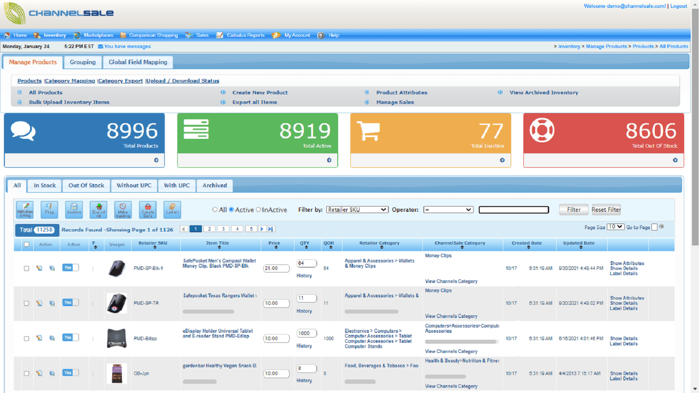
Task: Select the Withdraw Listing tool
Action: [24, 210]
